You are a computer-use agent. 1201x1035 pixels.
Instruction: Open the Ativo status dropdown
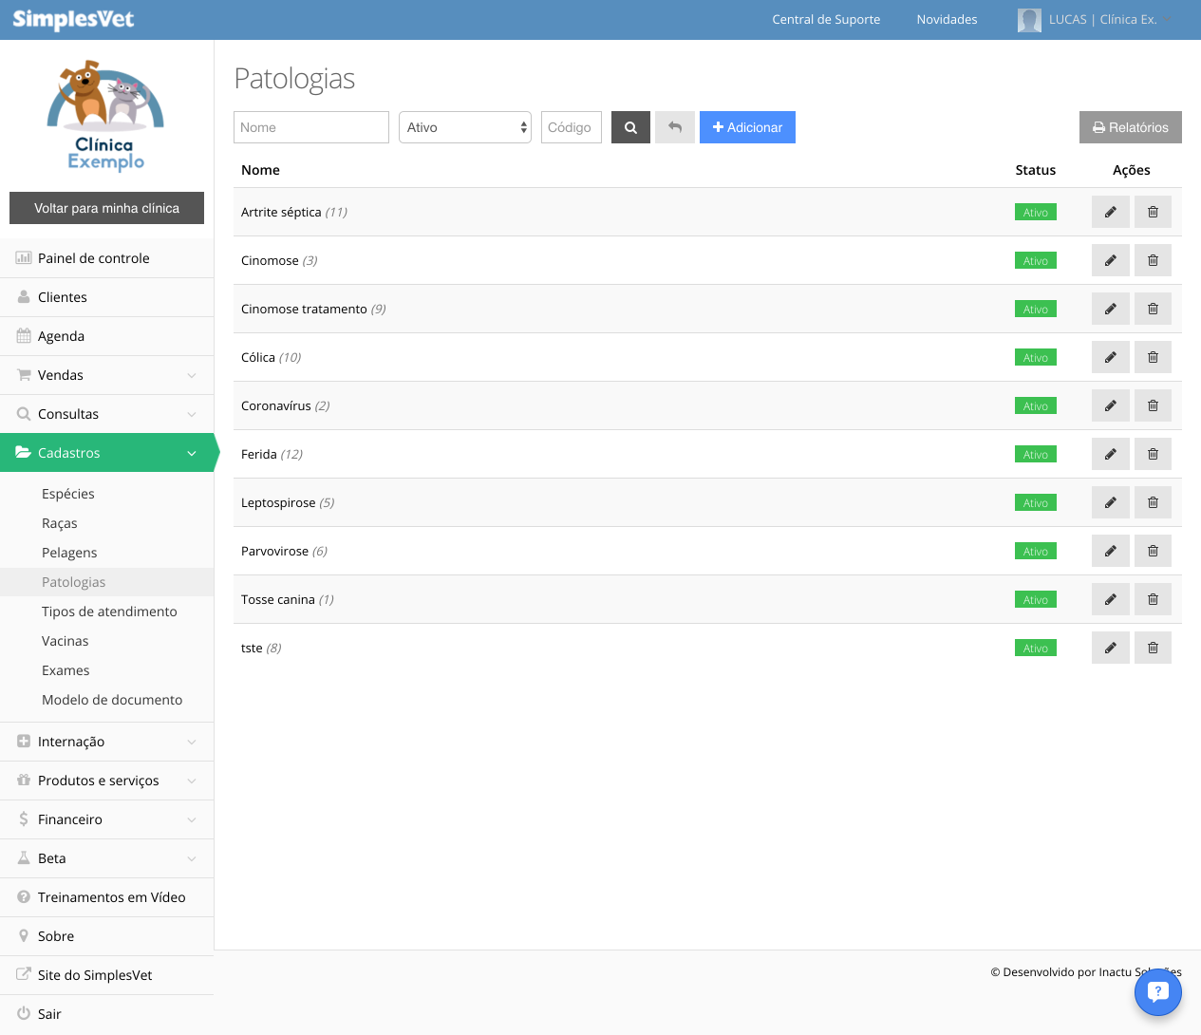pos(465,127)
